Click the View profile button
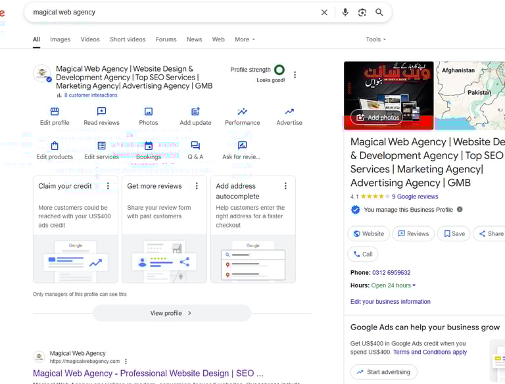505x384 pixels. point(172,313)
